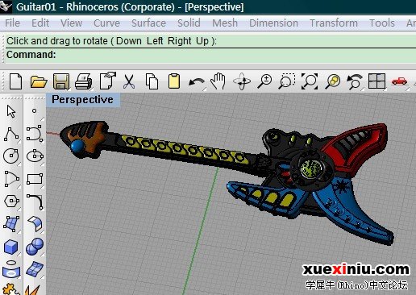The image size is (416, 295).
Task: Open the Transform menu
Action: [x=334, y=23]
